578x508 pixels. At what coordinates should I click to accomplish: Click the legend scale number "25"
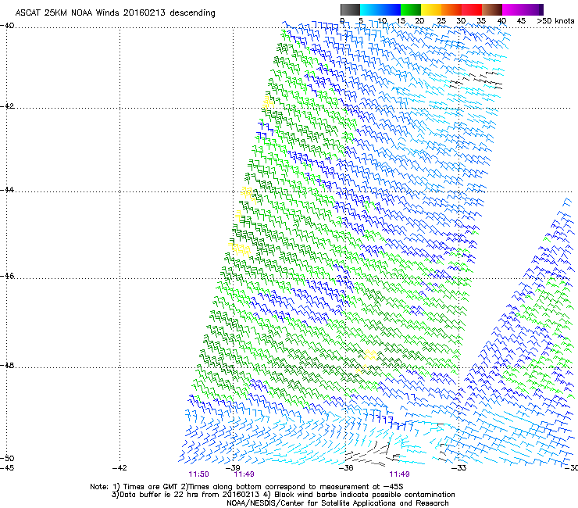(441, 21)
